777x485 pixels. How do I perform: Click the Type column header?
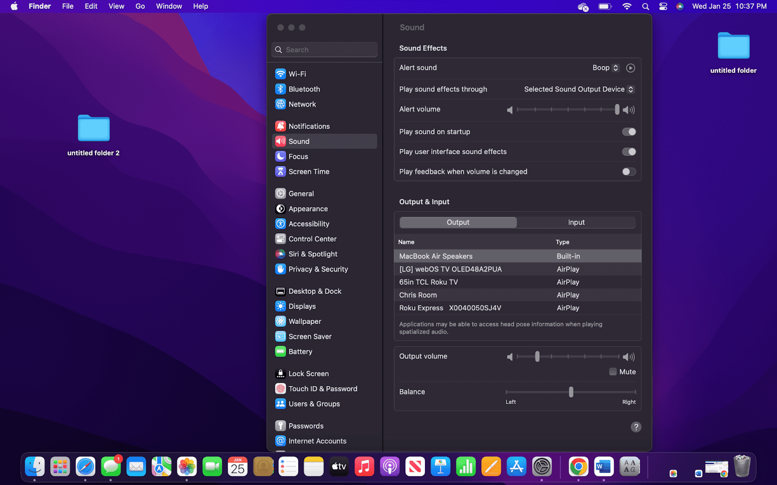point(562,242)
